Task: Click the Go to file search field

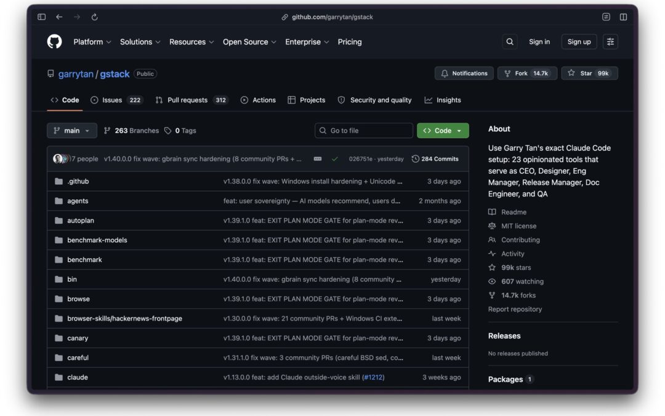Action: point(364,131)
